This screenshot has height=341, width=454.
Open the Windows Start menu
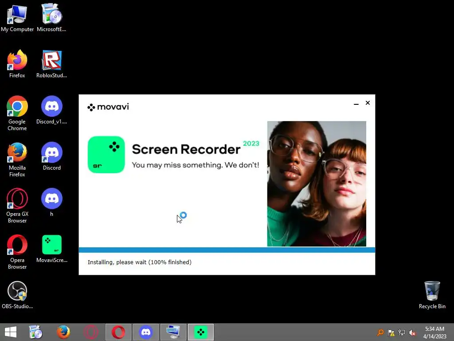11,332
